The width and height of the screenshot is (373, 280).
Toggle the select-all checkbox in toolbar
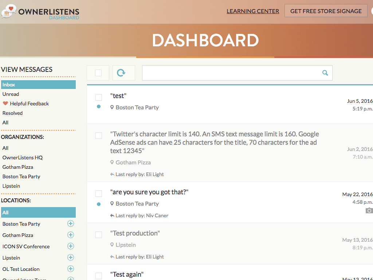[x=98, y=73]
